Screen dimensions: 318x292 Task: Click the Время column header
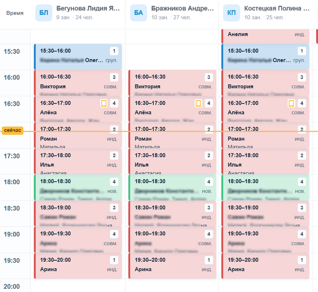pyautogui.click(x=15, y=13)
